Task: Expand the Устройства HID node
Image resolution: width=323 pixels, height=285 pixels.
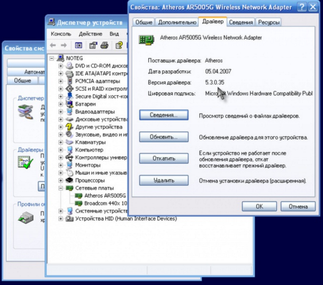Action: coord(60,218)
